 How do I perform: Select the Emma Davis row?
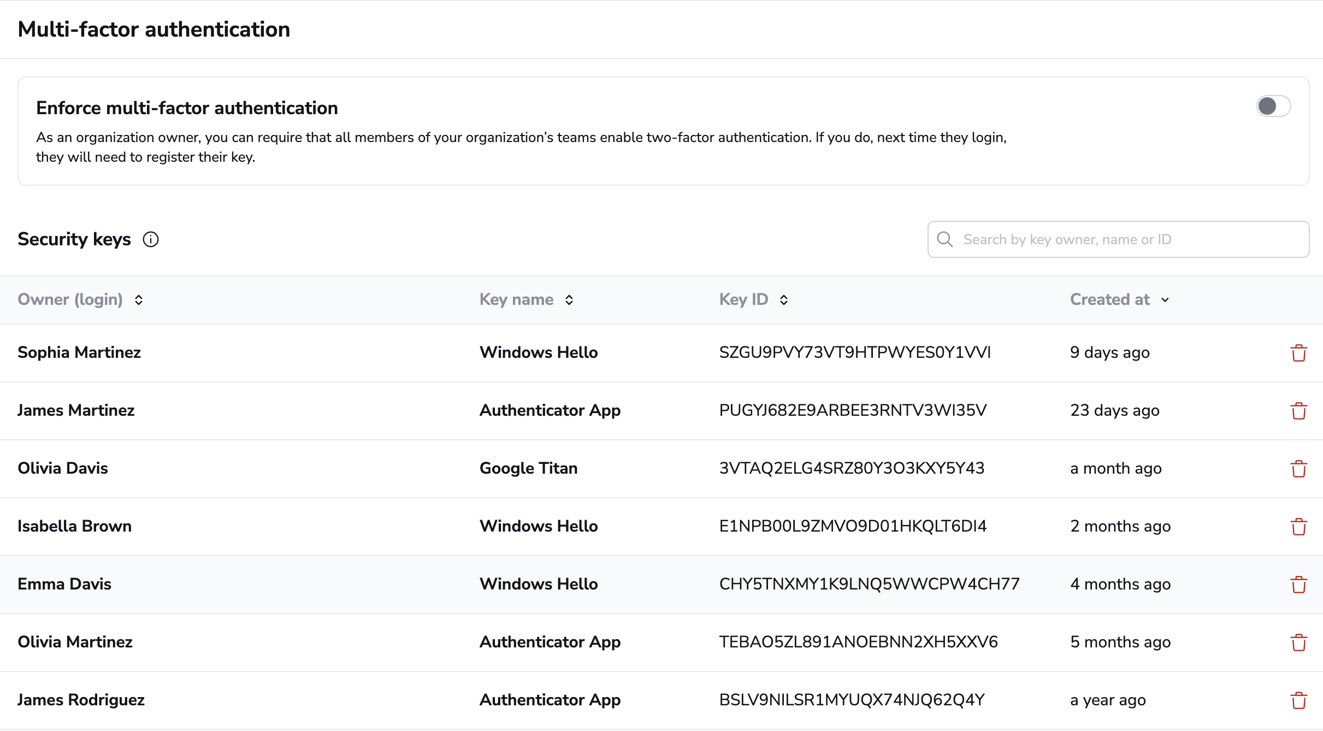pyautogui.click(x=661, y=585)
